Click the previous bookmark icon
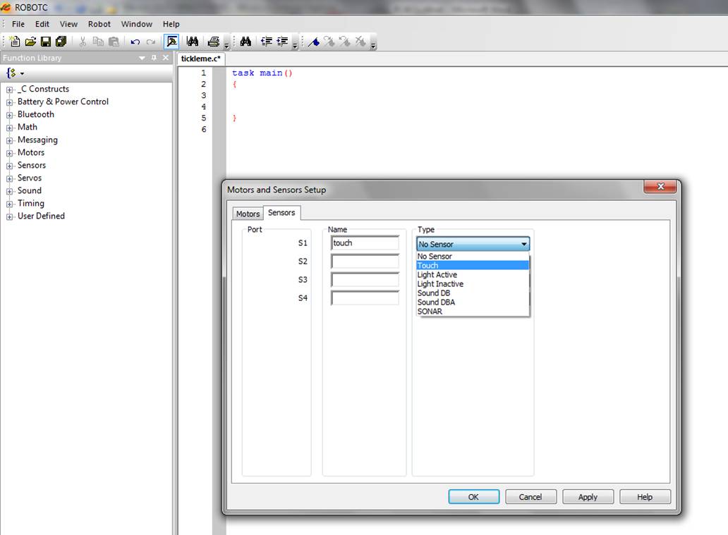The image size is (728, 535). tap(344, 42)
